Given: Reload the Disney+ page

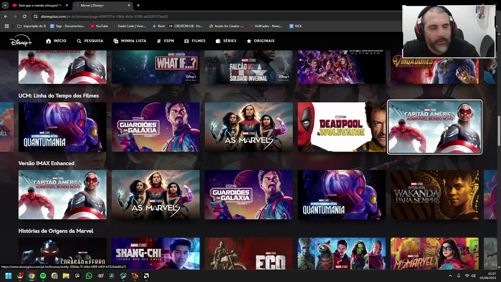Looking at the screenshot, I should [x=24, y=16].
